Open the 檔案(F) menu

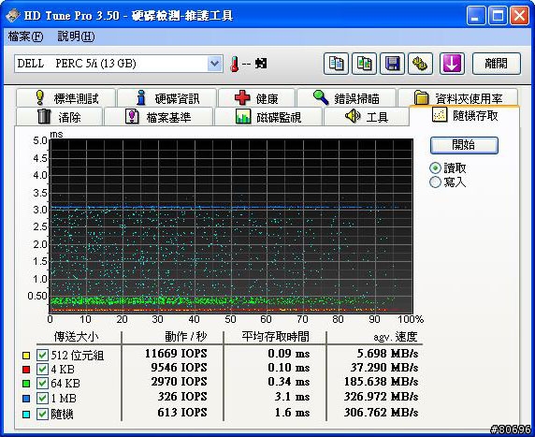click(26, 36)
